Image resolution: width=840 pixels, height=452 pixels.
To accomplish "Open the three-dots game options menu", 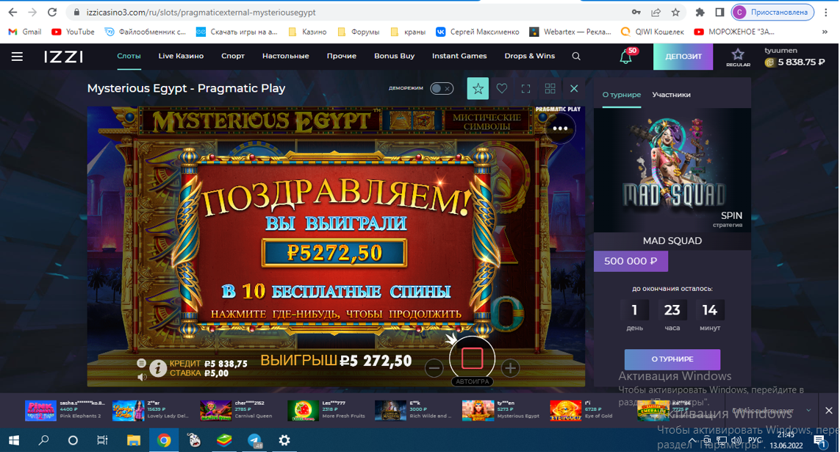I will click(560, 129).
